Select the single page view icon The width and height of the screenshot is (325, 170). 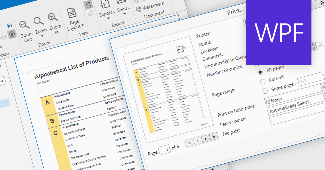click(x=88, y=5)
